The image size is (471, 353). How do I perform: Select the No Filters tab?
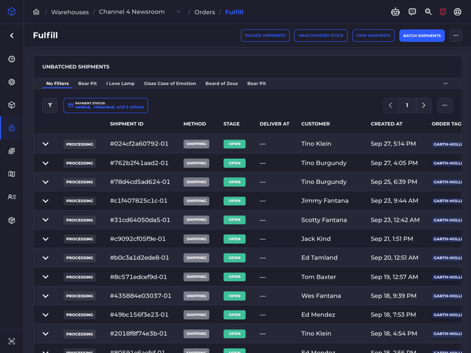click(58, 83)
